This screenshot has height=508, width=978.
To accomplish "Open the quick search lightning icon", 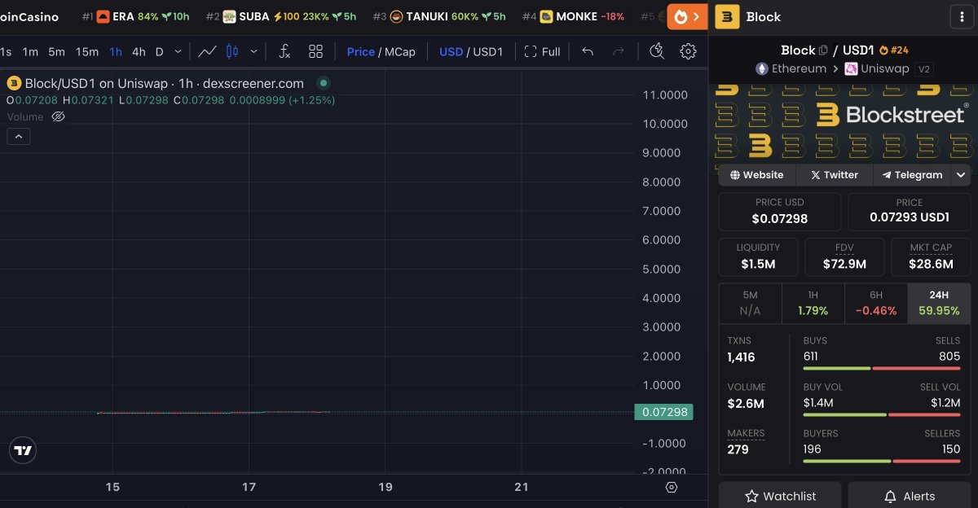I will pos(657,51).
